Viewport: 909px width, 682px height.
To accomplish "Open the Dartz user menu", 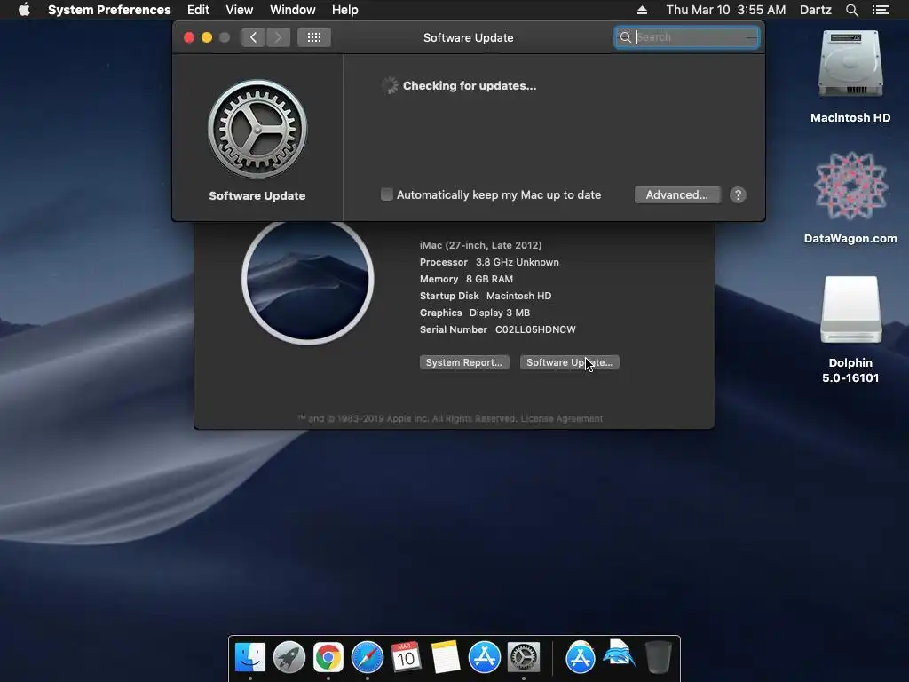I will [815, 10].
